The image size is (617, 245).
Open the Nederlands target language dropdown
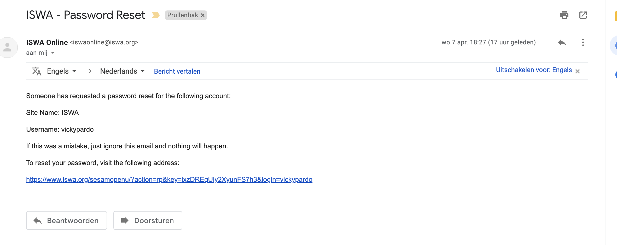(122, 71)
